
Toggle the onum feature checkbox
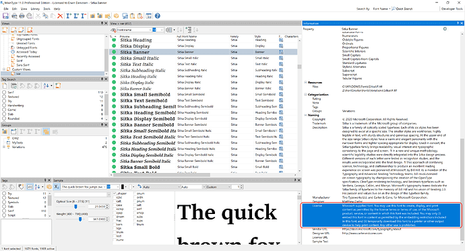[135, 193]
